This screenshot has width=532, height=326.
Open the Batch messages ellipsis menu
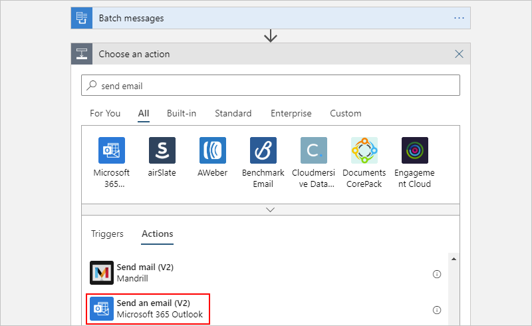[459, 18]
